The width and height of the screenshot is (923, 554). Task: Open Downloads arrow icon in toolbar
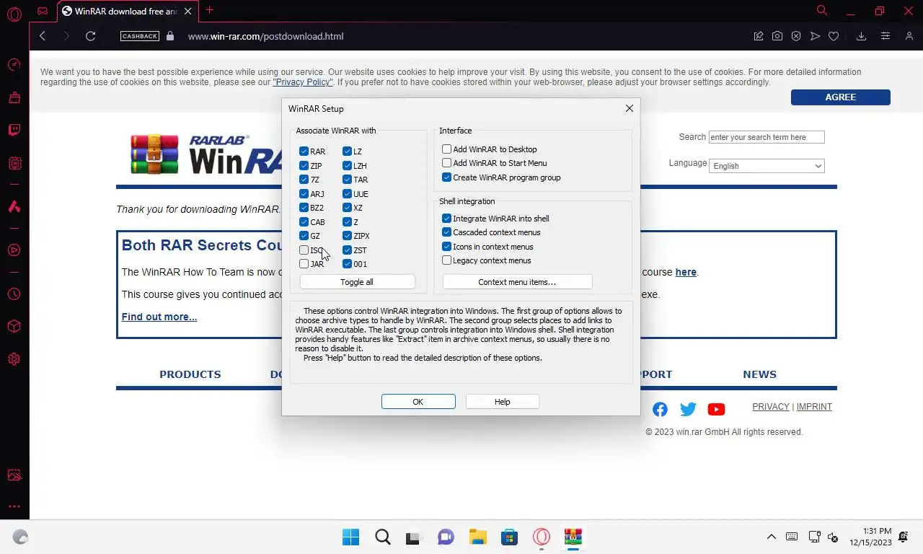[x=861, y=36]
